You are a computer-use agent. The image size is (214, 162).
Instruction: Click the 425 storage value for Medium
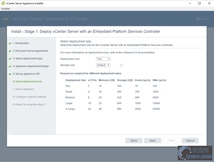tap(119, 97)
